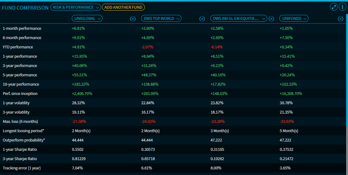Image resolution: width=348 pixels, height=175 pixels.
Task: Expand the UNIGLOBAL fund selector
Action: pos(87,19)
